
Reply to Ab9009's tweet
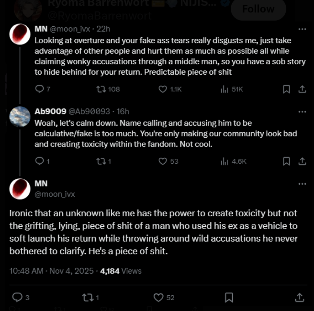40,161
